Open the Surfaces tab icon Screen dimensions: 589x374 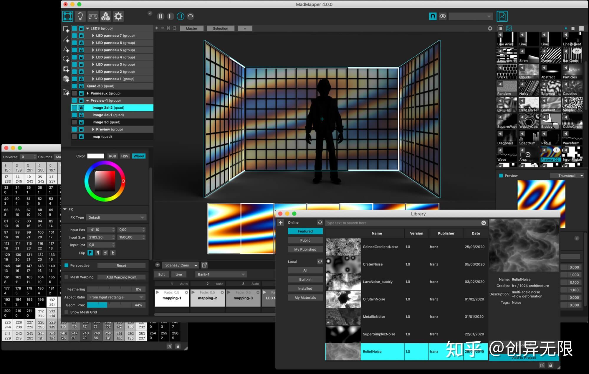68,16
